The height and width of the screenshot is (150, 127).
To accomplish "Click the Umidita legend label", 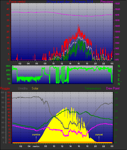I will [23, 88].
